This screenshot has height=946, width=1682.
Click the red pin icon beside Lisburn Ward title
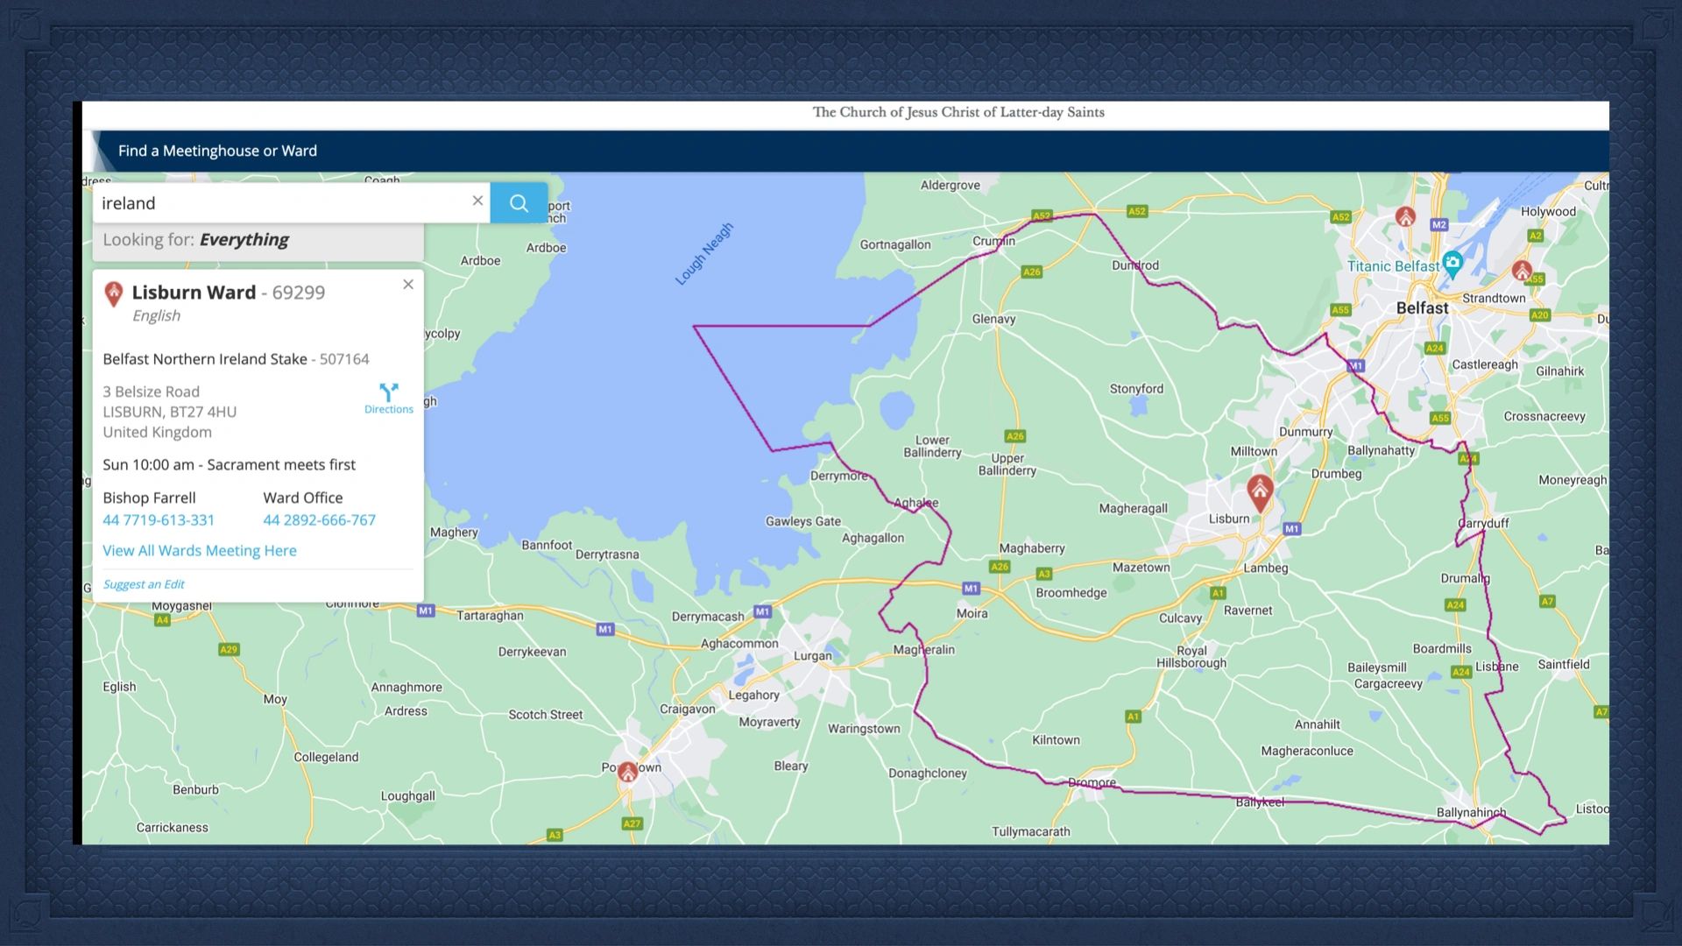[113, 294]
